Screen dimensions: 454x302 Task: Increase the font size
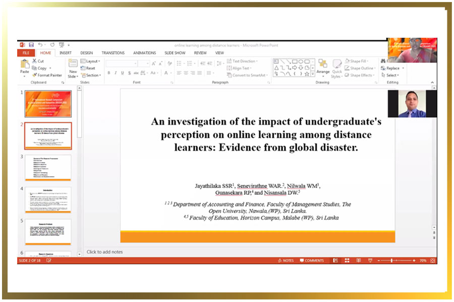coord(154,63)
